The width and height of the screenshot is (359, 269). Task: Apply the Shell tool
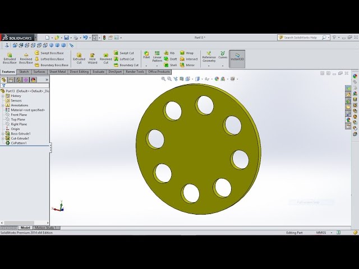click(x=171, y=65)
